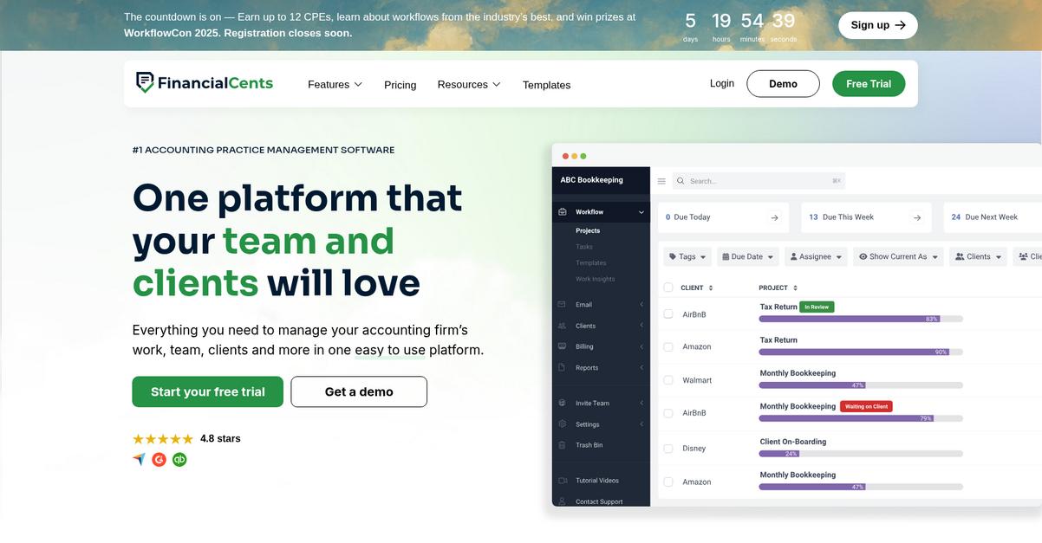Open Settings from the sidebar

(561, 423)
